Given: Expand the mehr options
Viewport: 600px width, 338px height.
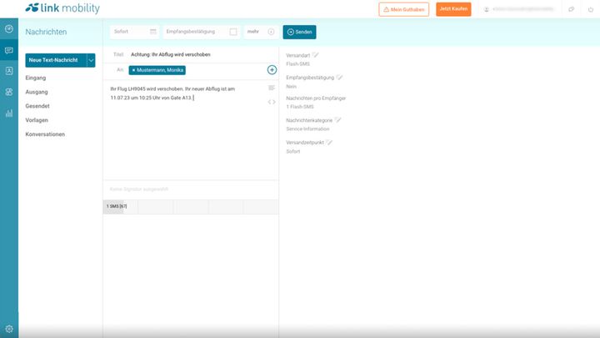Looking at the screenshot, I should [x=261, y=32].
